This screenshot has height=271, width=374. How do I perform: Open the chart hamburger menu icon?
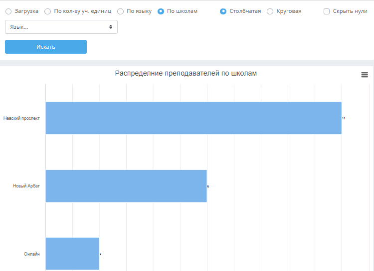365,75
